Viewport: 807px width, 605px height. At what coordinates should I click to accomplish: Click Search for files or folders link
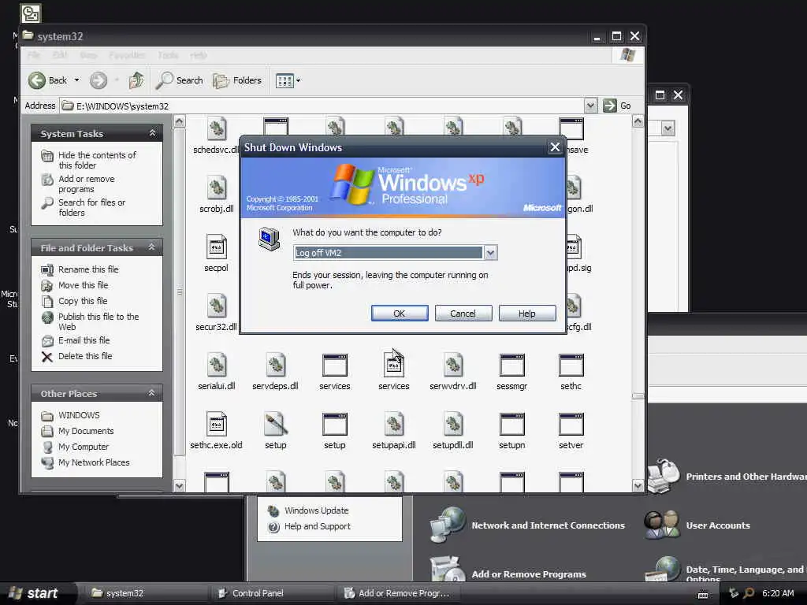click(91, 207)
